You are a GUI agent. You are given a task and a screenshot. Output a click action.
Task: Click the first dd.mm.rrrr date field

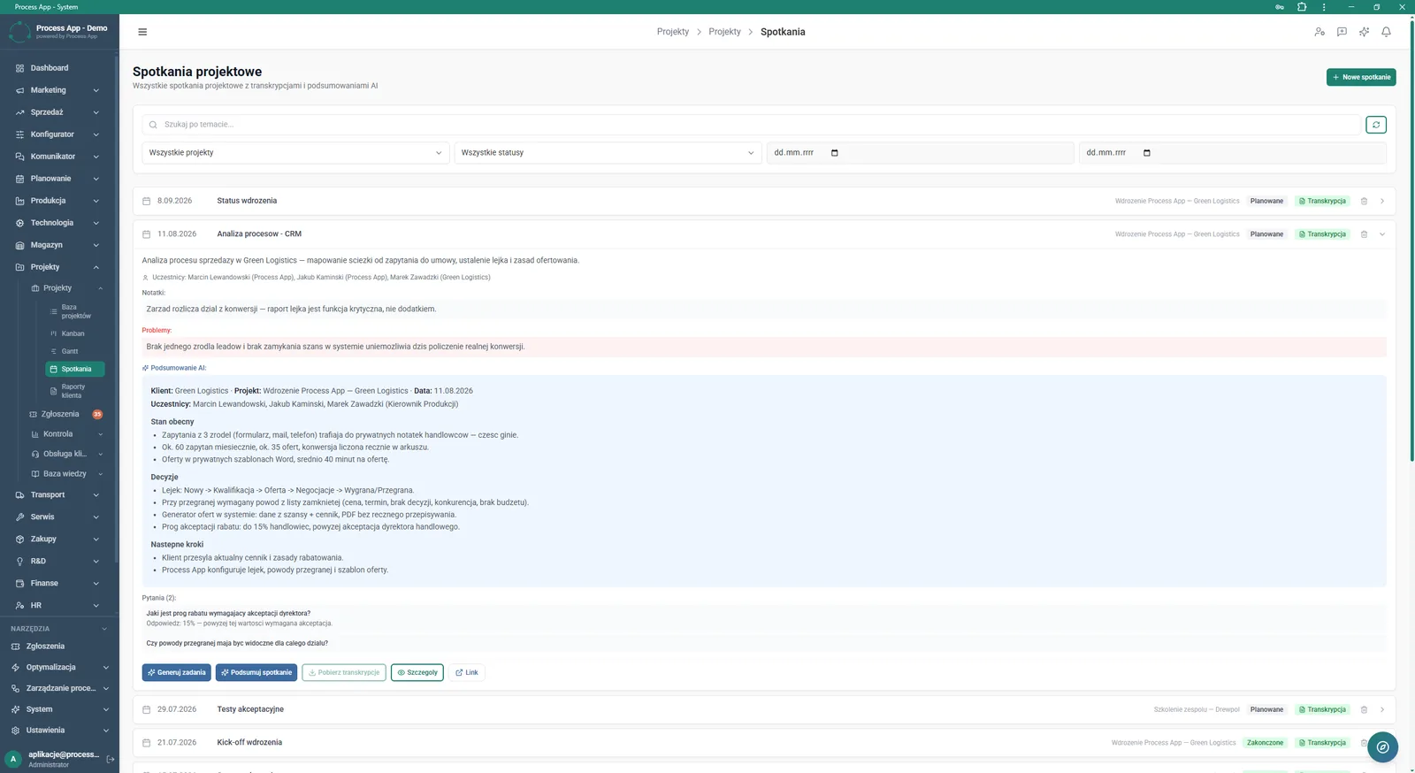pyautogui.click(x=920, y=153)
